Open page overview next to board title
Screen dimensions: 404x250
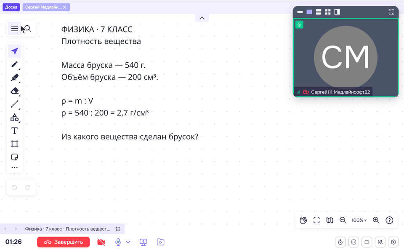pyautogui.click(x=118, y=229)
